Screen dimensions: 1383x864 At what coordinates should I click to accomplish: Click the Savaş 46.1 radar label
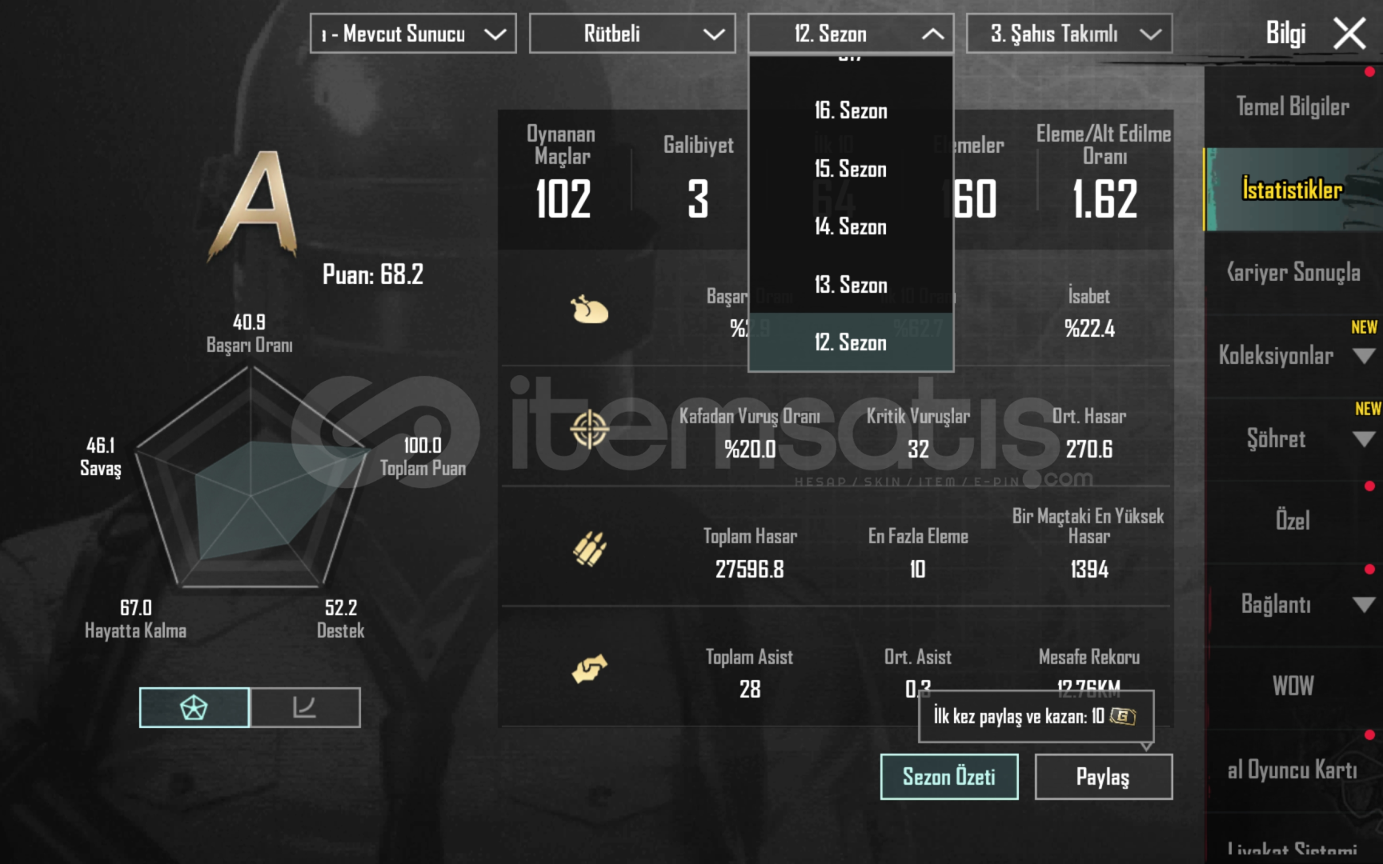(101, 456)
